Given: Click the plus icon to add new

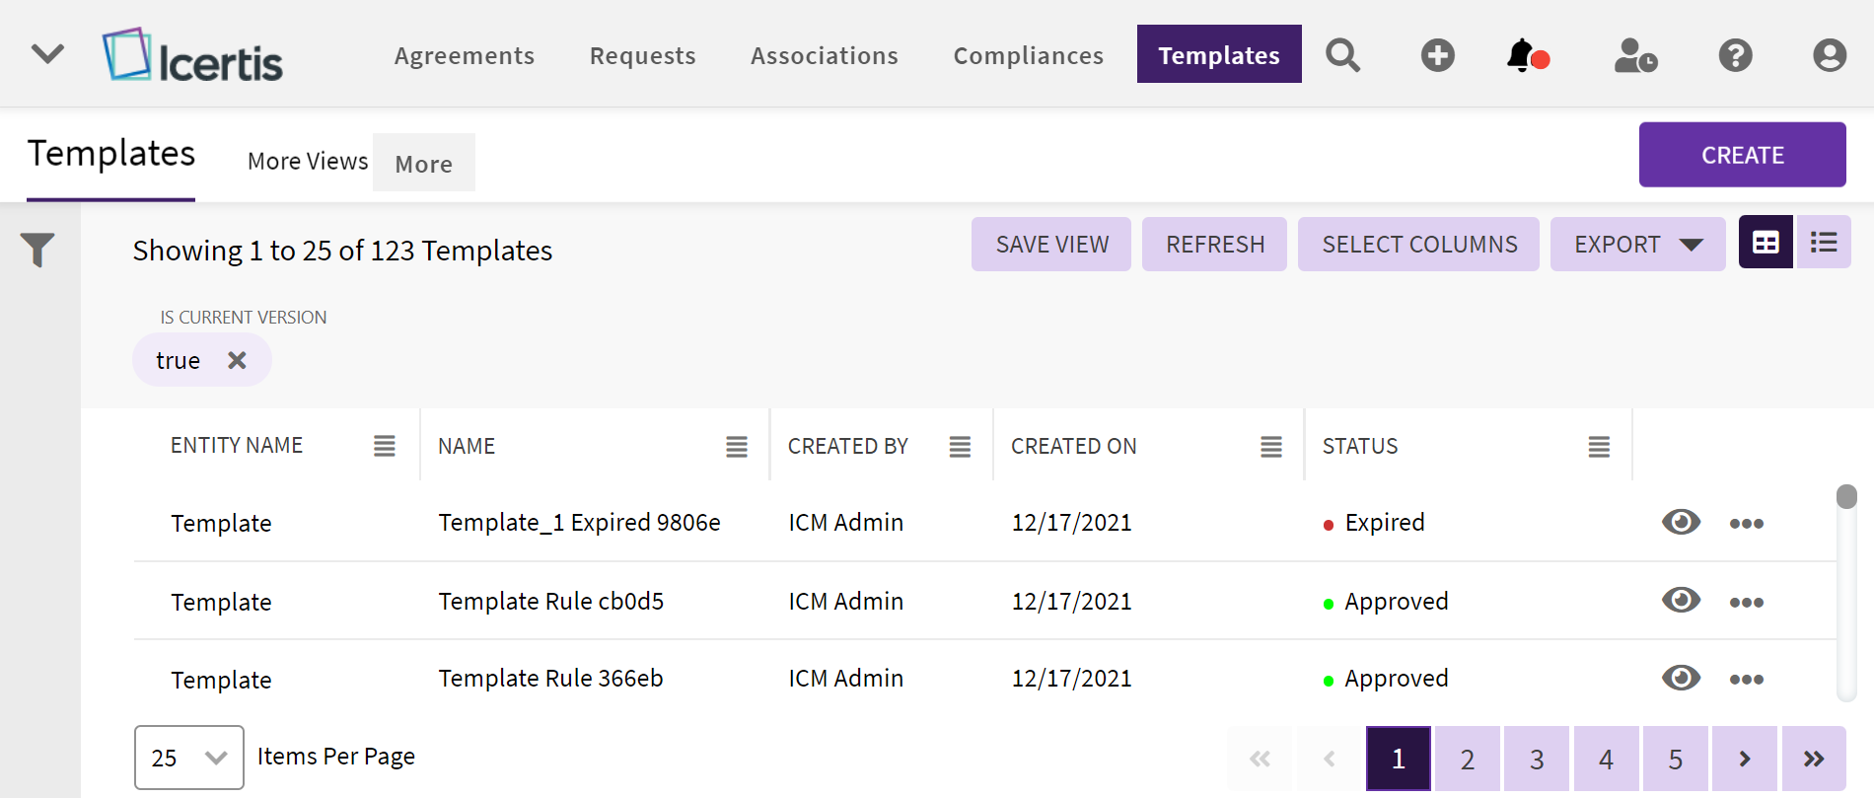Looking at the screenshot, I should (x=1437, y=55).
